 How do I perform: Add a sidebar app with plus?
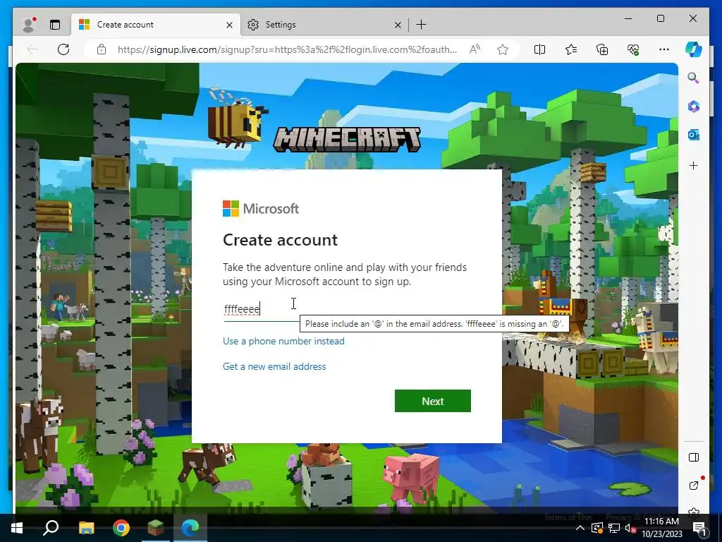[x=694, y=165]
